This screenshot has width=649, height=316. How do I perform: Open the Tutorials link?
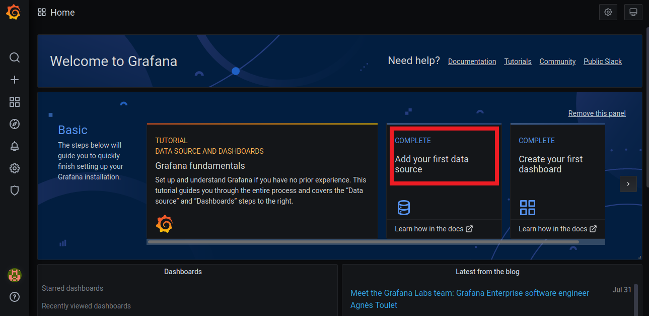pos(518,61)
